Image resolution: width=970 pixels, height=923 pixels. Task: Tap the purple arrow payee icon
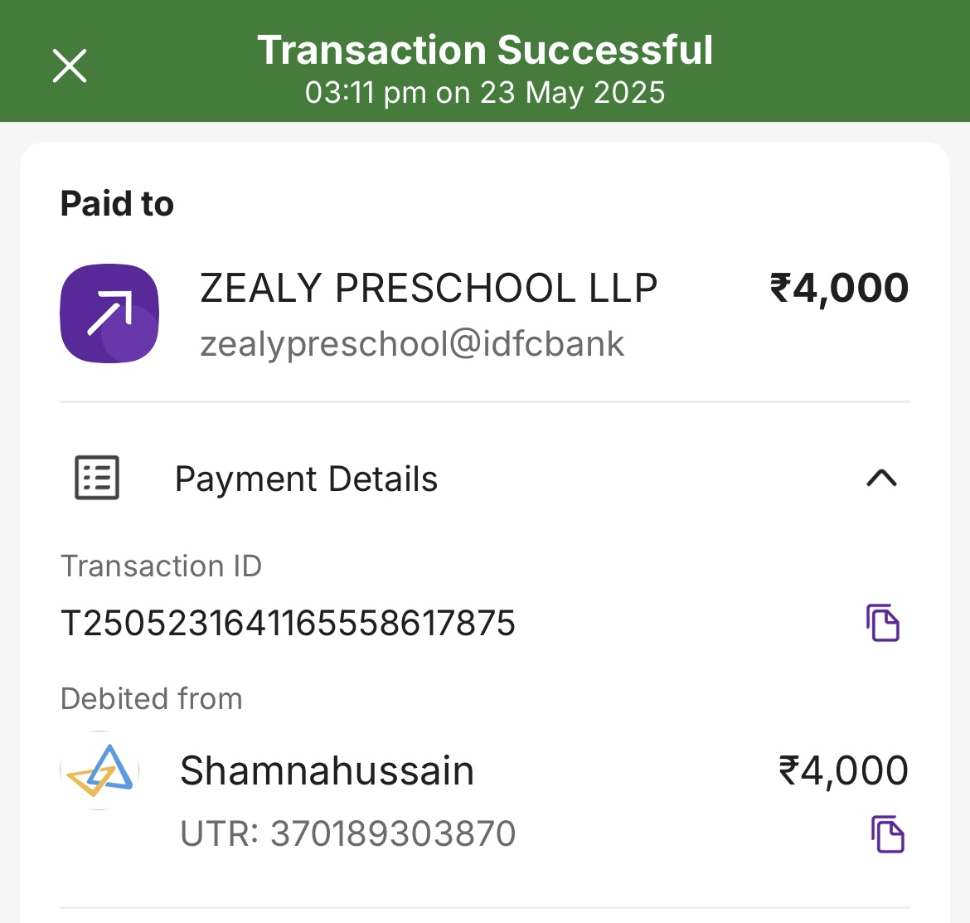point(109,313)
